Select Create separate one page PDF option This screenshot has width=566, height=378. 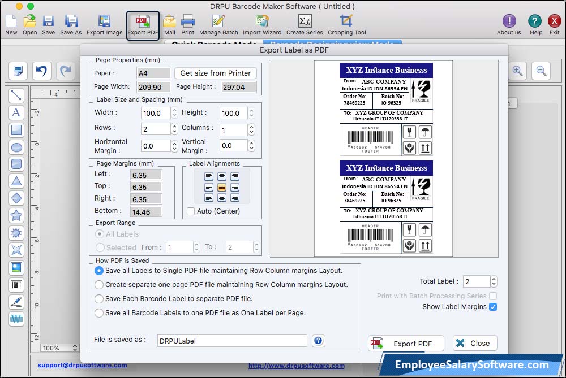click(x=99, y=285)
